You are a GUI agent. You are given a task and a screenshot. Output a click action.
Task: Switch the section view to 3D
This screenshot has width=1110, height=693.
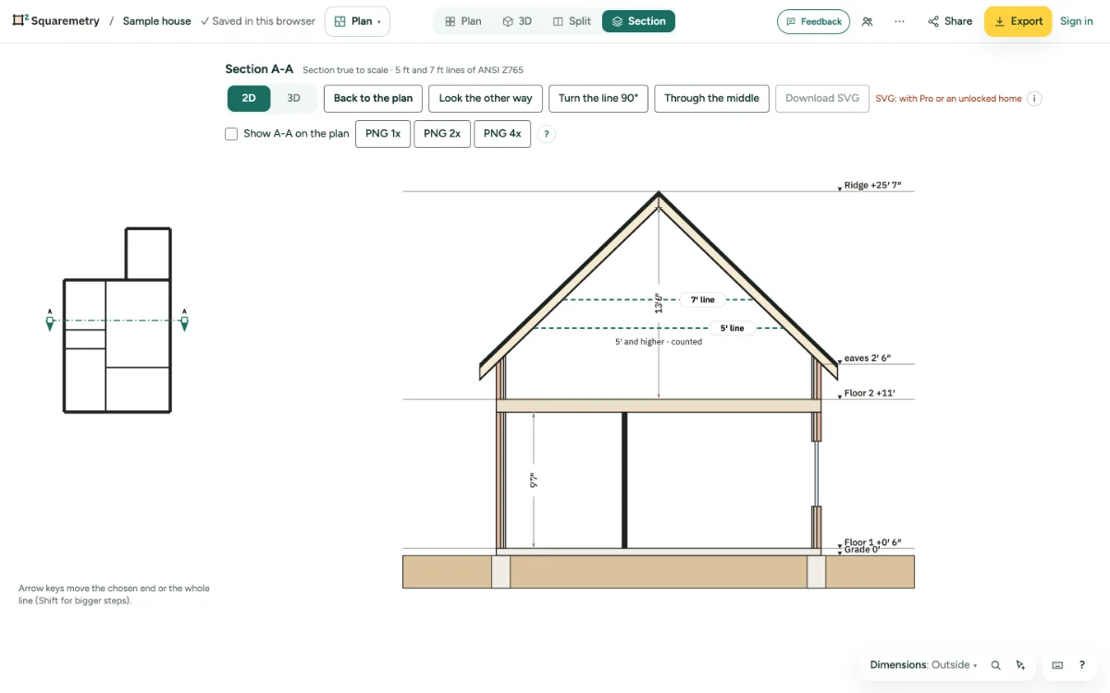[293, 98]
